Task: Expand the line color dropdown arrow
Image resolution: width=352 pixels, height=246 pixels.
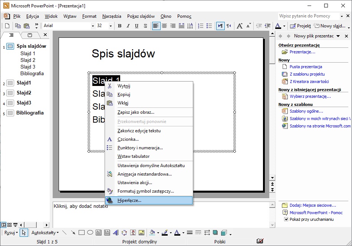Action: pyautogui.click(x=171, y=233)
